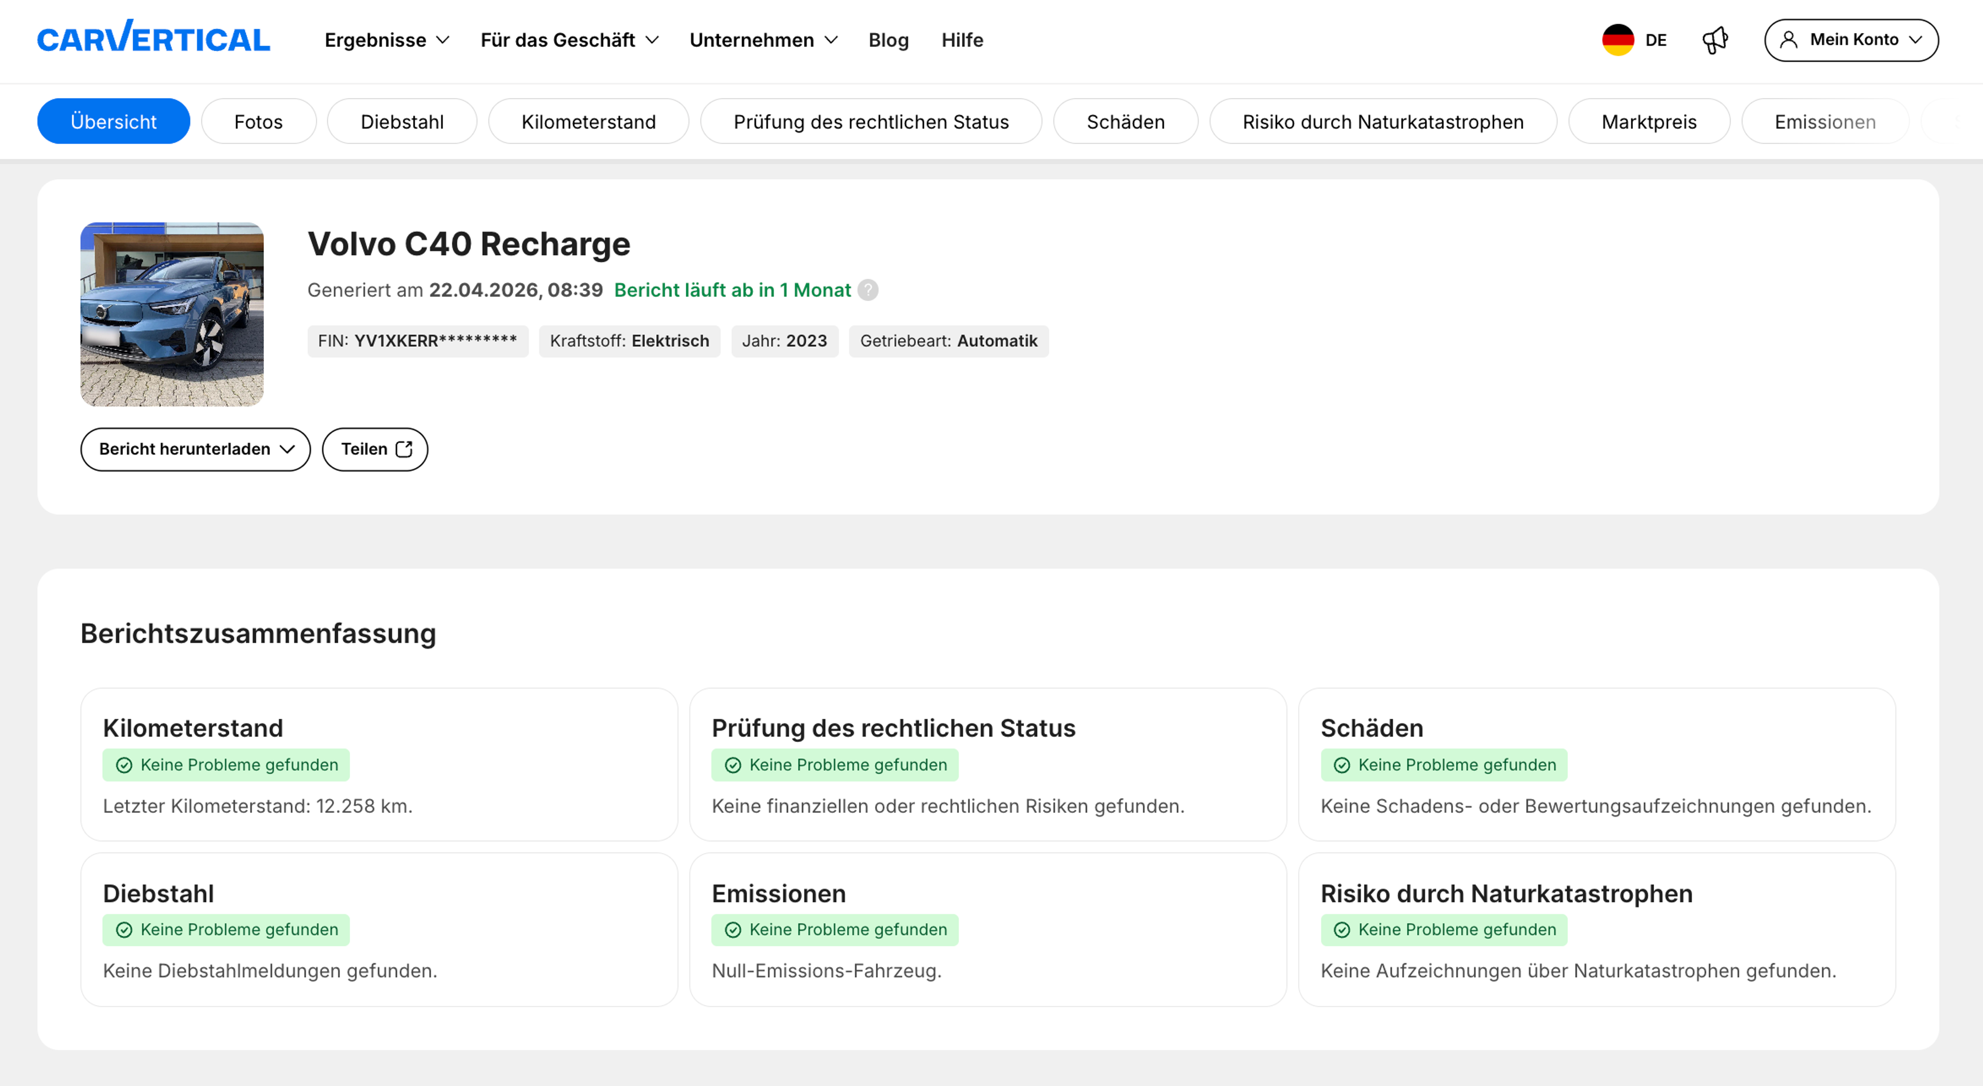Click the FIN YV1XKERR tag

418,341
